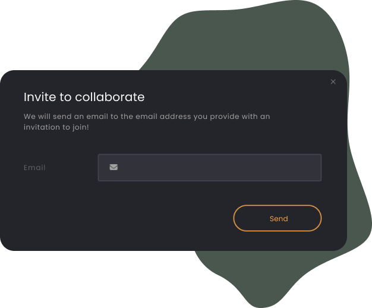
Task: Select the Invite to collaborate heading
Action: pos(84,97)
